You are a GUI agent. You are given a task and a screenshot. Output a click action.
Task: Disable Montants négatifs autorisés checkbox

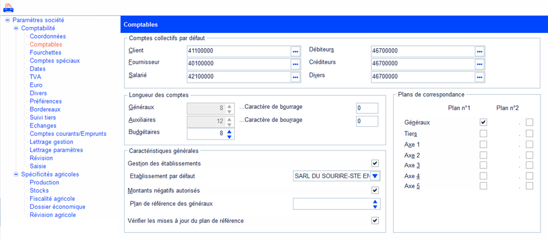point(375,190)
